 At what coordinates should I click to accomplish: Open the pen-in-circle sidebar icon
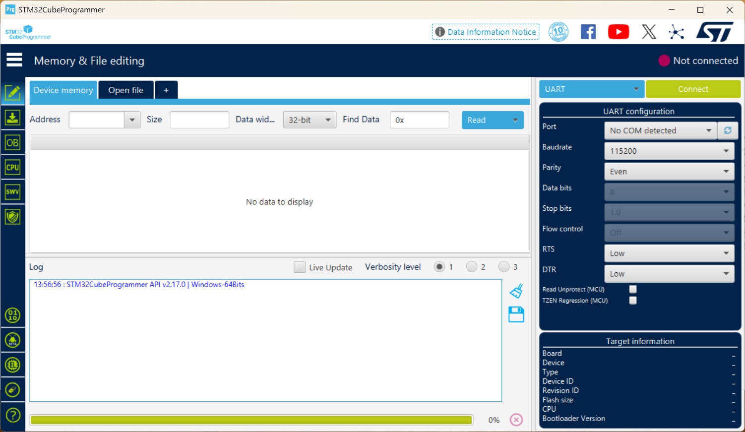pyautogui.click(x=12, y=390)
